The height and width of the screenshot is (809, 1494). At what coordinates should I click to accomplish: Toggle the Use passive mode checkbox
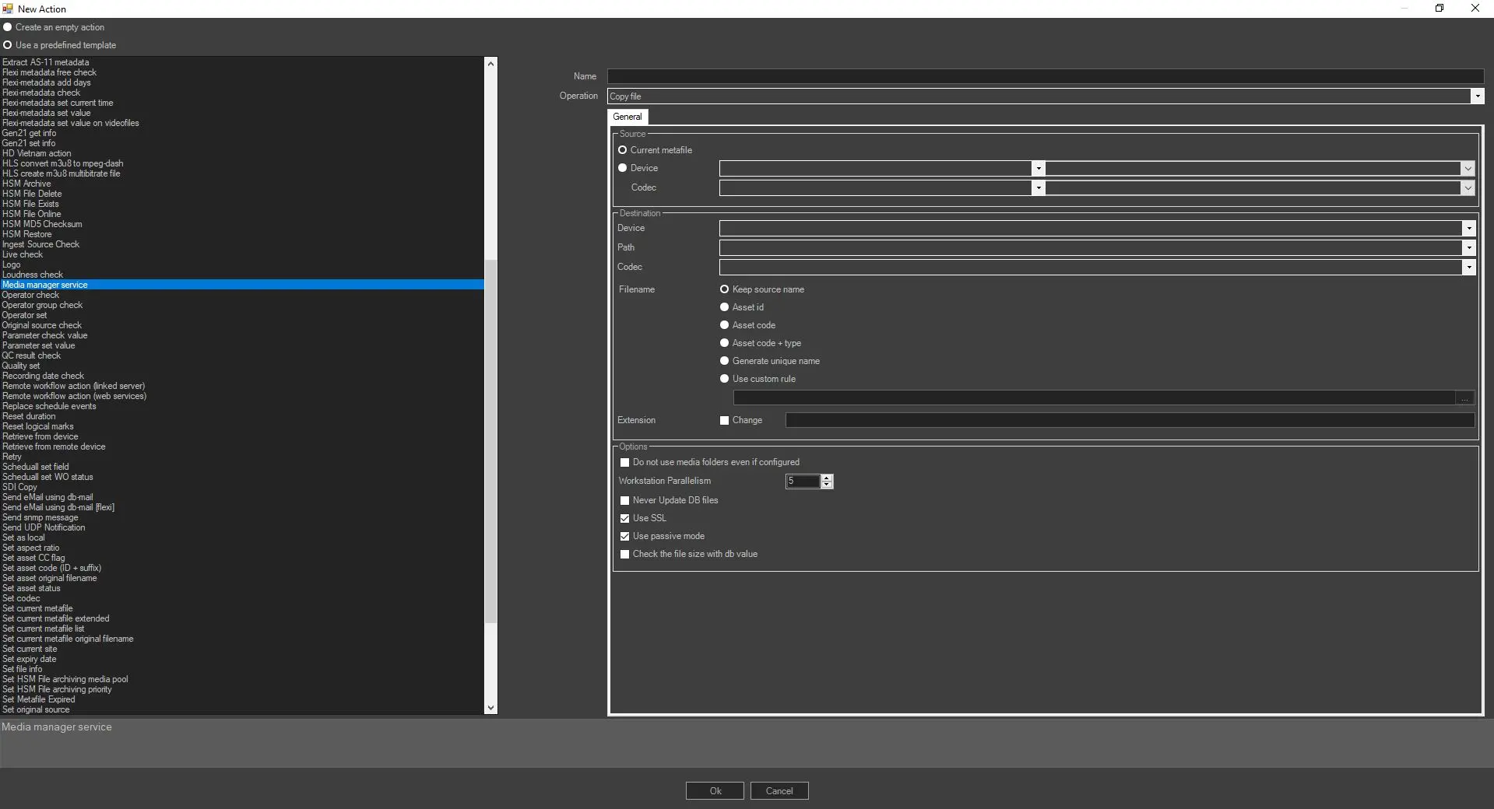point(624,537)
